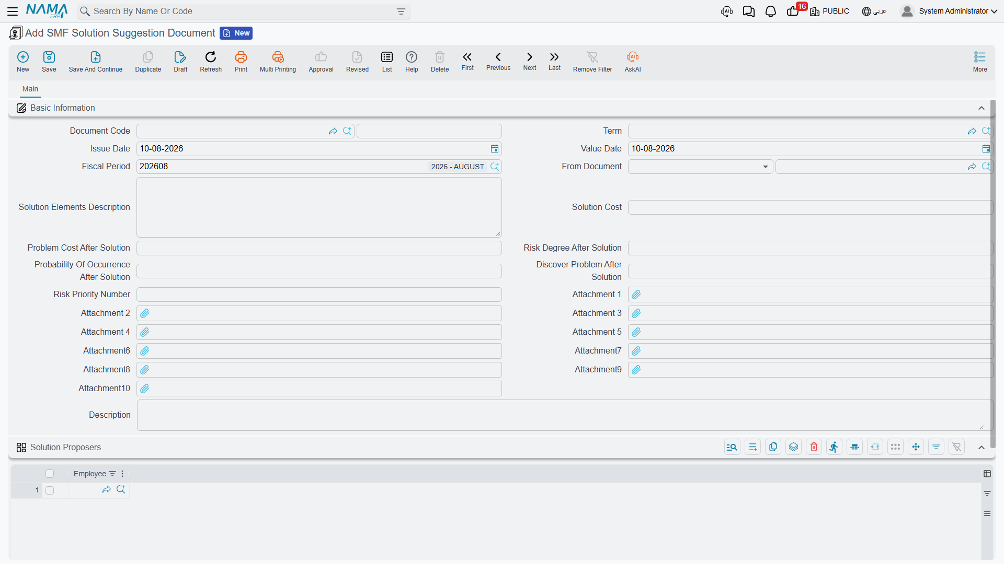This screenshot has width=1004, height=564.
Task: Open Help
Action: (x=412, y=62)
